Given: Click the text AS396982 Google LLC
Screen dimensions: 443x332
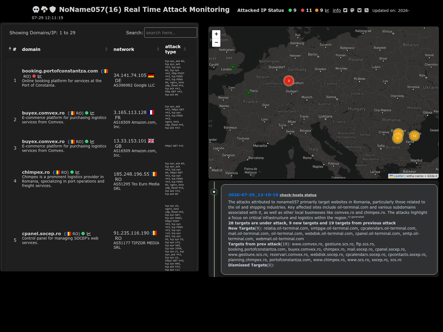Looking at the screenshot, I should tap(134, 85).
